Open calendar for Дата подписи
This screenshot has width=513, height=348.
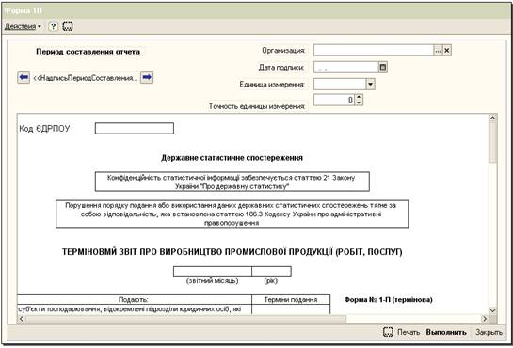(x=383, y=68)
